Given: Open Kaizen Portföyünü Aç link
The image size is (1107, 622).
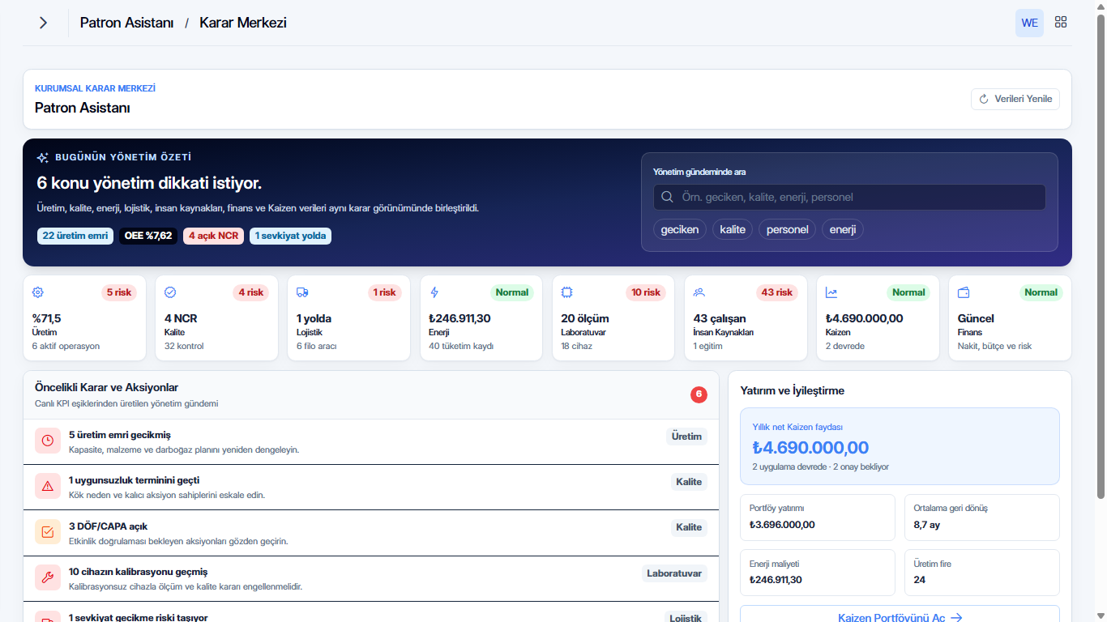Looking at the screenshot, I should (900, 617).
